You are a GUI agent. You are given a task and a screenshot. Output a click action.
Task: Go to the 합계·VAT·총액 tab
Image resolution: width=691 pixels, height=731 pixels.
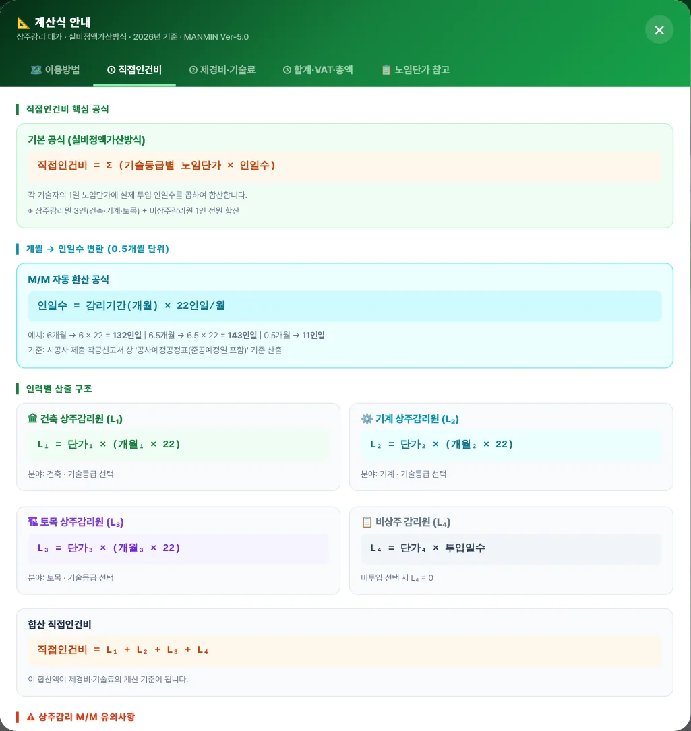[318, 70]
